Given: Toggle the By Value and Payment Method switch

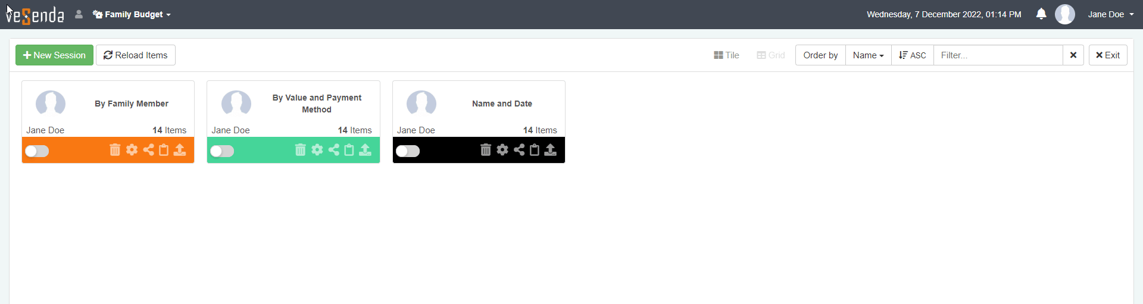Looking at the screenshot, I should click(x=222, y=151).
